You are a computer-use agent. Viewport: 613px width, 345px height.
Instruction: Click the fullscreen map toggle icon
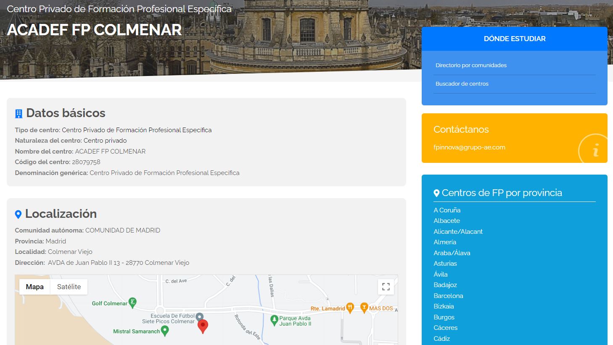click(386, 287)
